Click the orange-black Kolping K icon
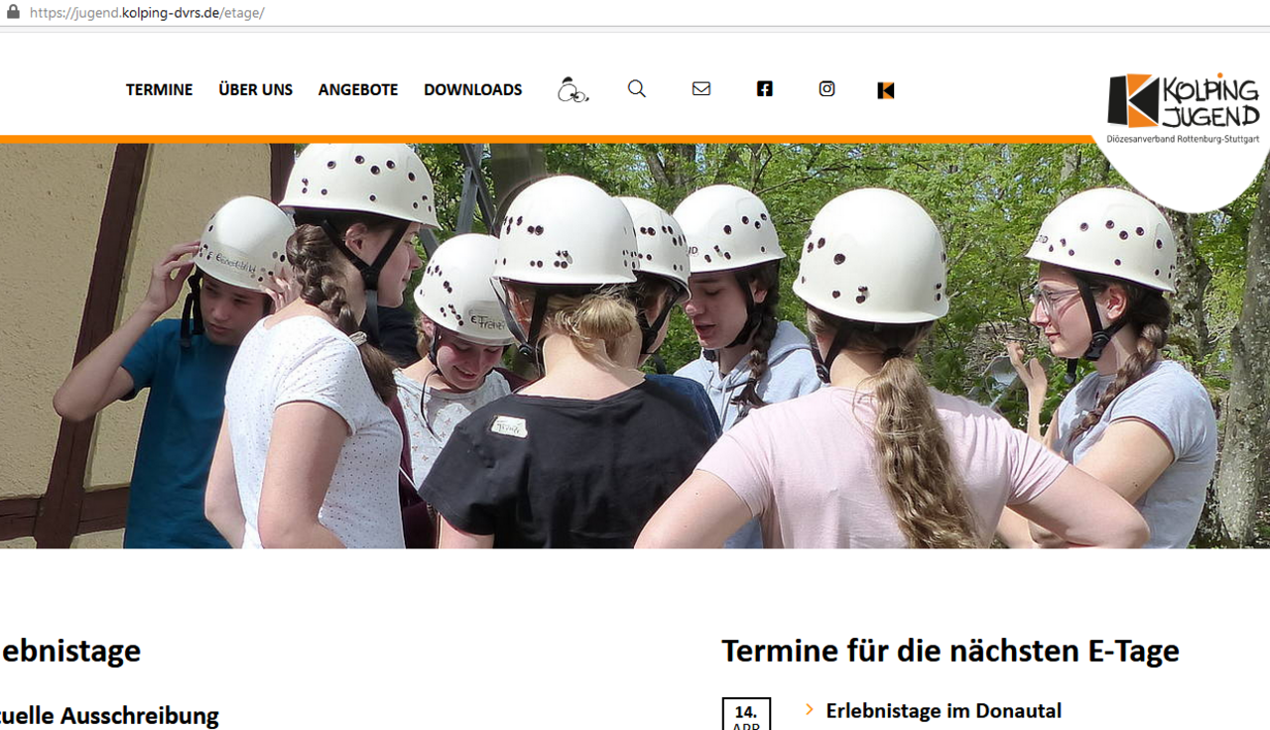This screenshot has width=1270, height=730. (x=886, y=90)
